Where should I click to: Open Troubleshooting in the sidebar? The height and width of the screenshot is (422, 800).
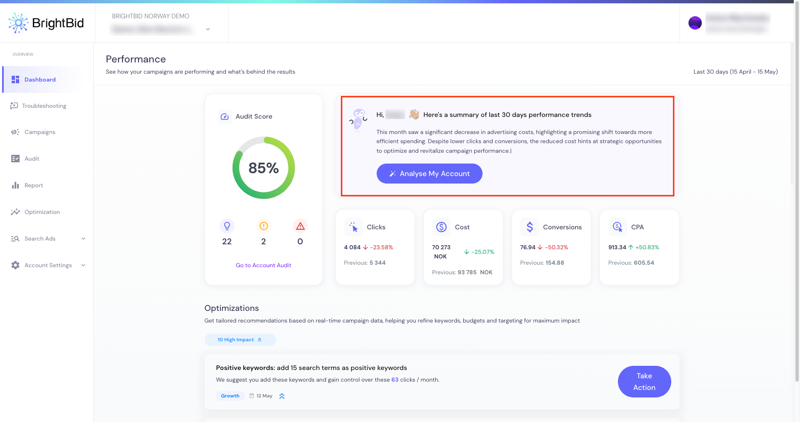44,106
